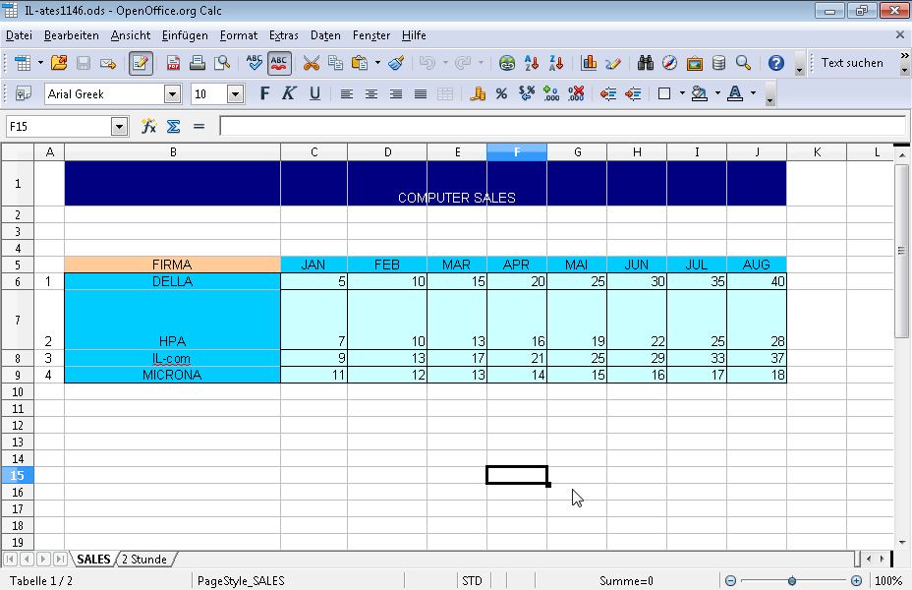
Task: Open the Gallery
Action: (694, 63)
